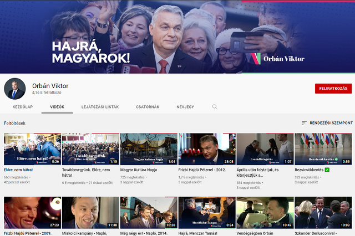Click the Még négy év! - Napló, 2014. title
Image resolution: width=355 pixels, height=236 pixels.
point(144,233)
